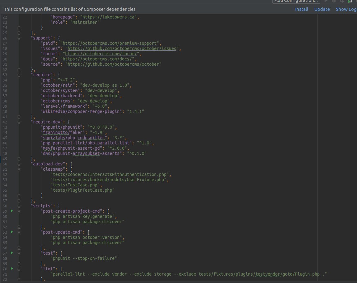Click line number 50 in the gutter

point(5,164)
